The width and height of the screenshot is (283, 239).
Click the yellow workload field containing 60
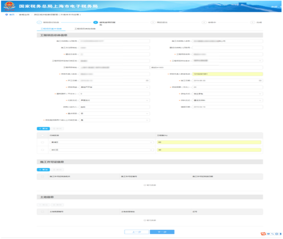click(x=209, y=142)
